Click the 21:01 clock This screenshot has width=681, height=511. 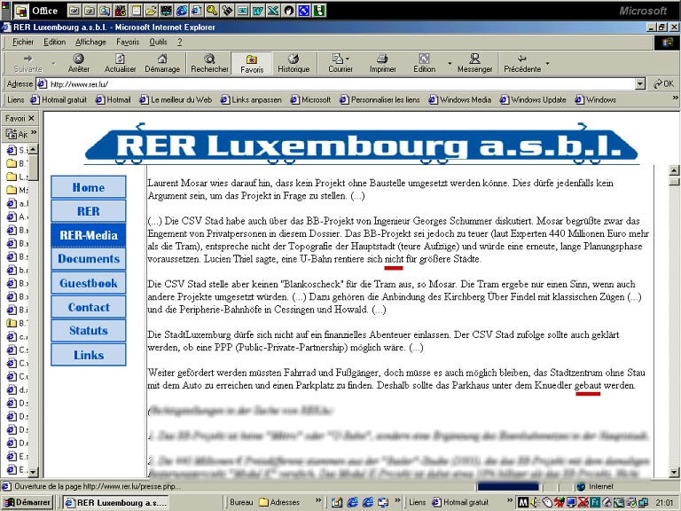pos(664,502)
